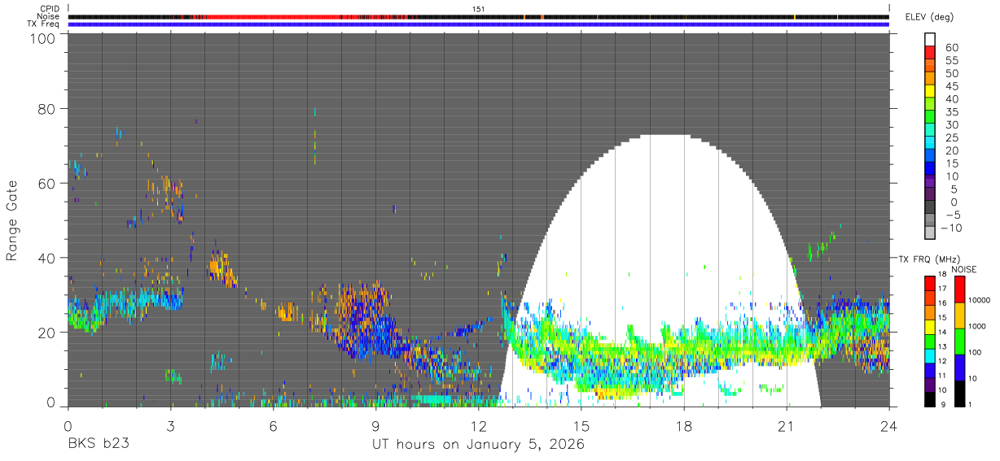The height and width of the screenshot is (461, 1000).
Task: Click the x-axis tick label 21
Action: 787,426
